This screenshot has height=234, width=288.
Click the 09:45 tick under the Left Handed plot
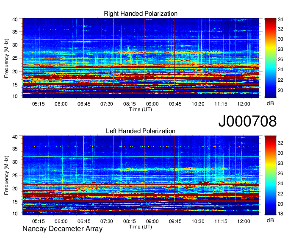(x=175, y=221)
